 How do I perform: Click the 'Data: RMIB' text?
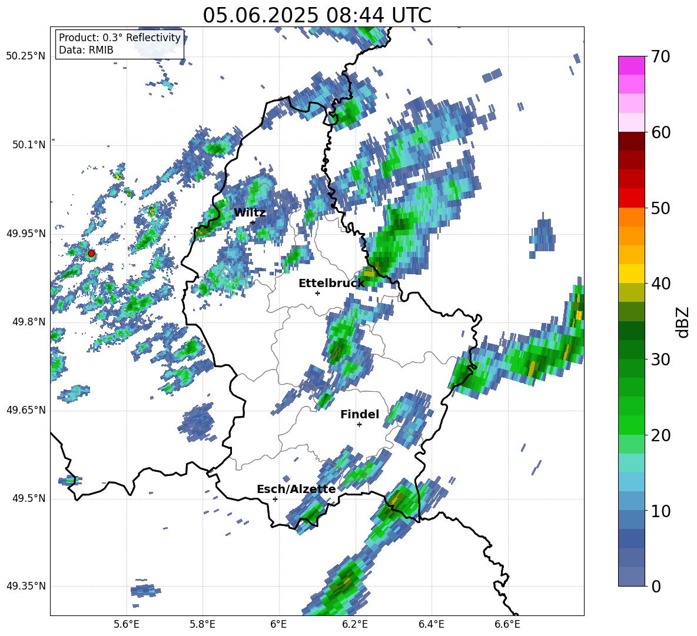(x=86, y=50)
